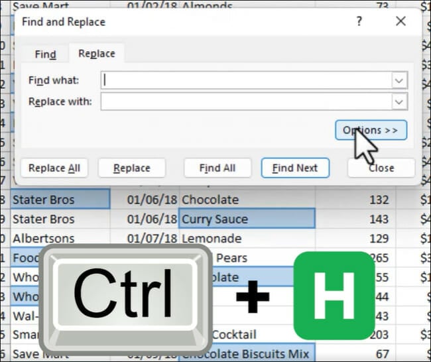Click the Albertsons cell
This screenshot has width=431, height=362.
pos(60,238)
